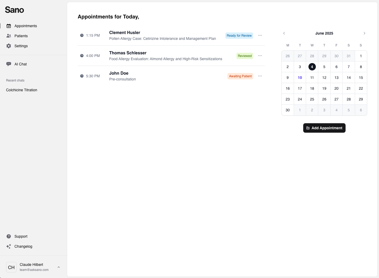Click the Reviewed status badge
379x278 pixels.
tap(245, 56)
